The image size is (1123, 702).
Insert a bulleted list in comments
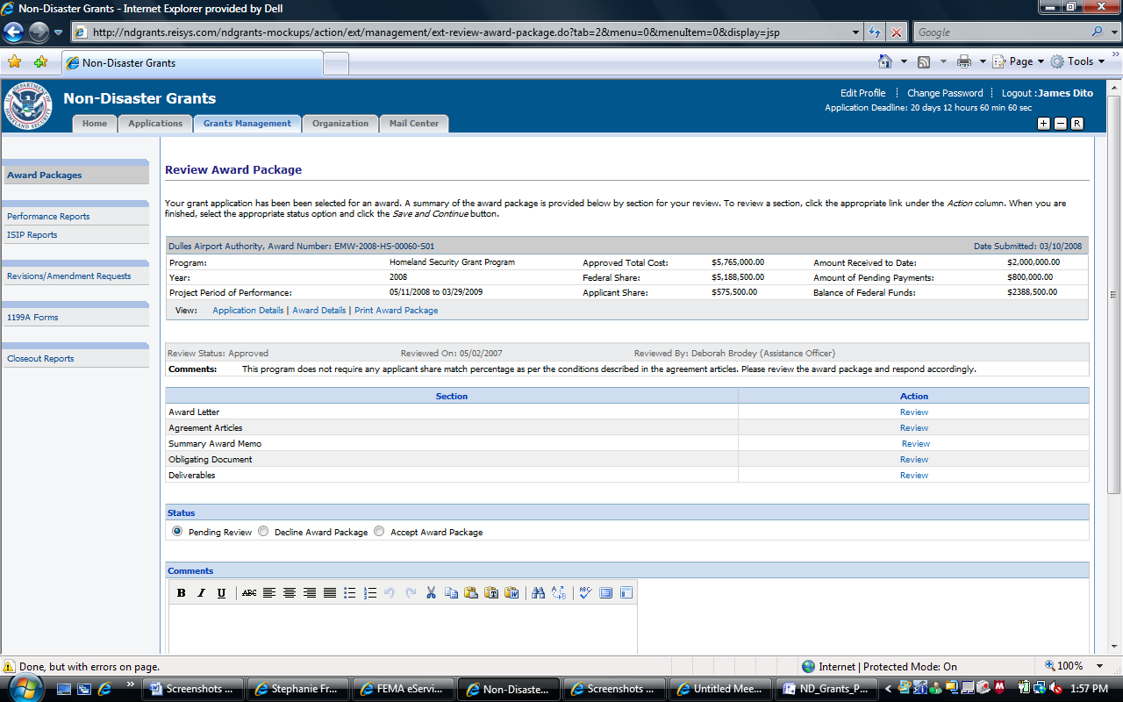[350, 593]
